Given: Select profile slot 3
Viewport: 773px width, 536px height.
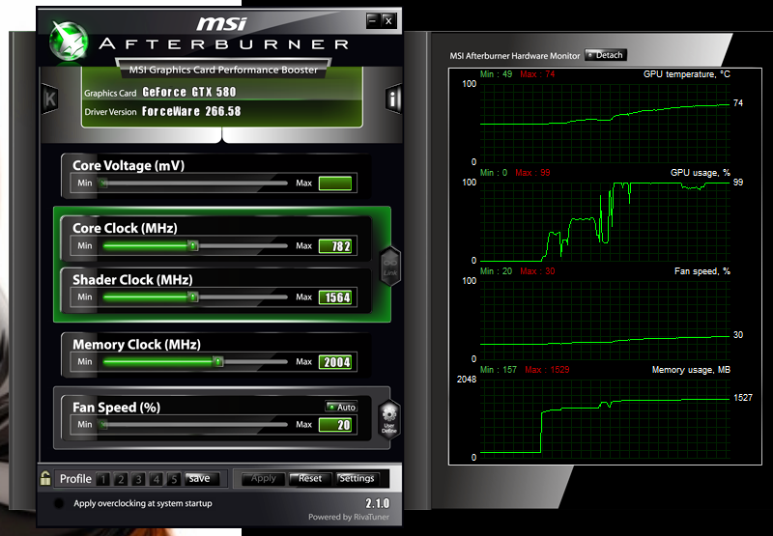Looking at the screenshot, I should pyautogui.click(x=138, y=479).
